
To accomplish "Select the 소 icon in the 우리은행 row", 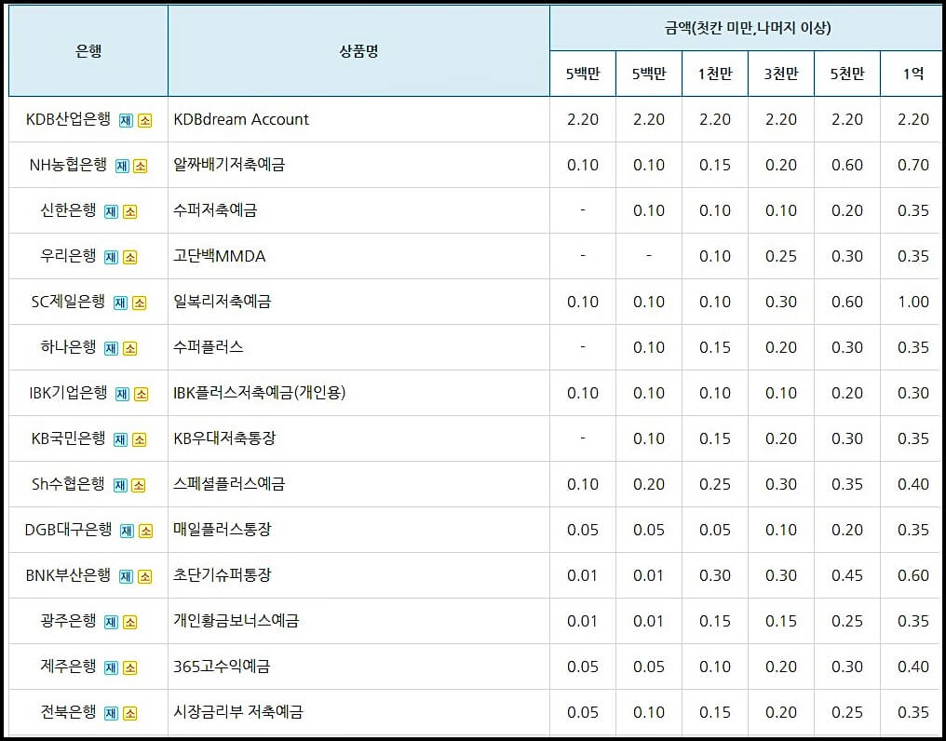I will (x=130, y=257).
